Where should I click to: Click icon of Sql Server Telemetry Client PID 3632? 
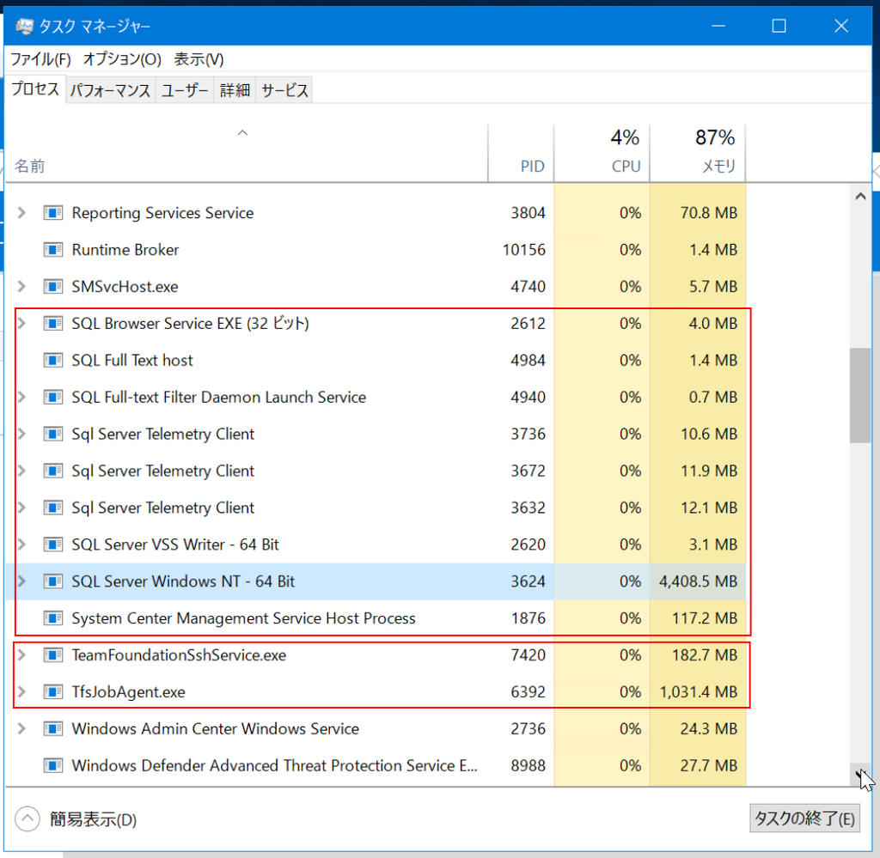(52, 508)
